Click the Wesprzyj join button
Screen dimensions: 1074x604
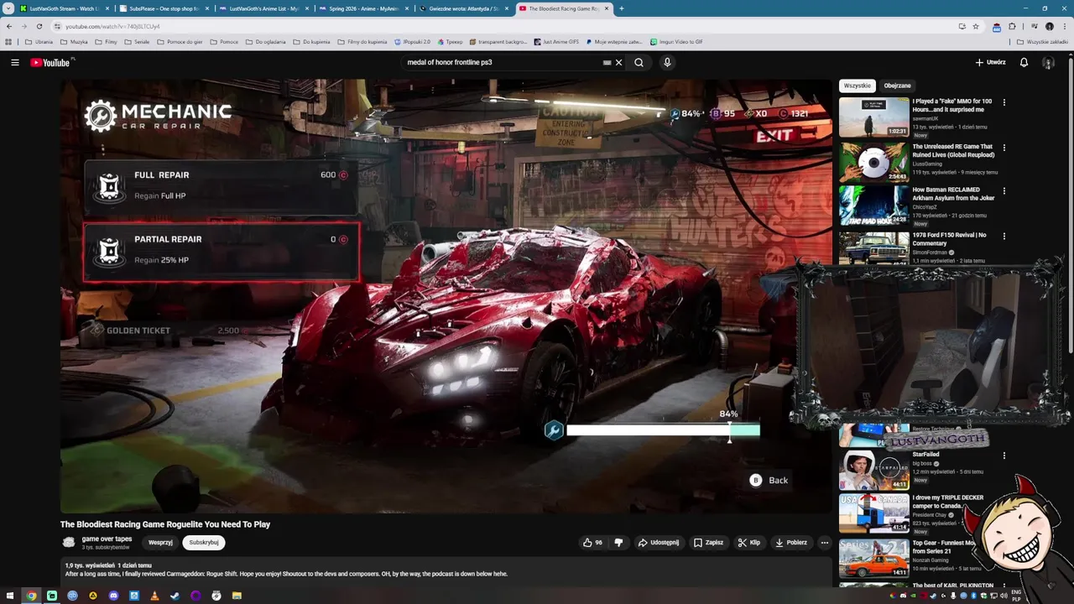click(x=160, y=543)
